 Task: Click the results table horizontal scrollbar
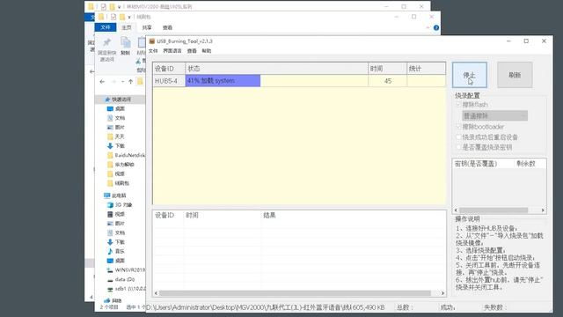coord(295,293)
